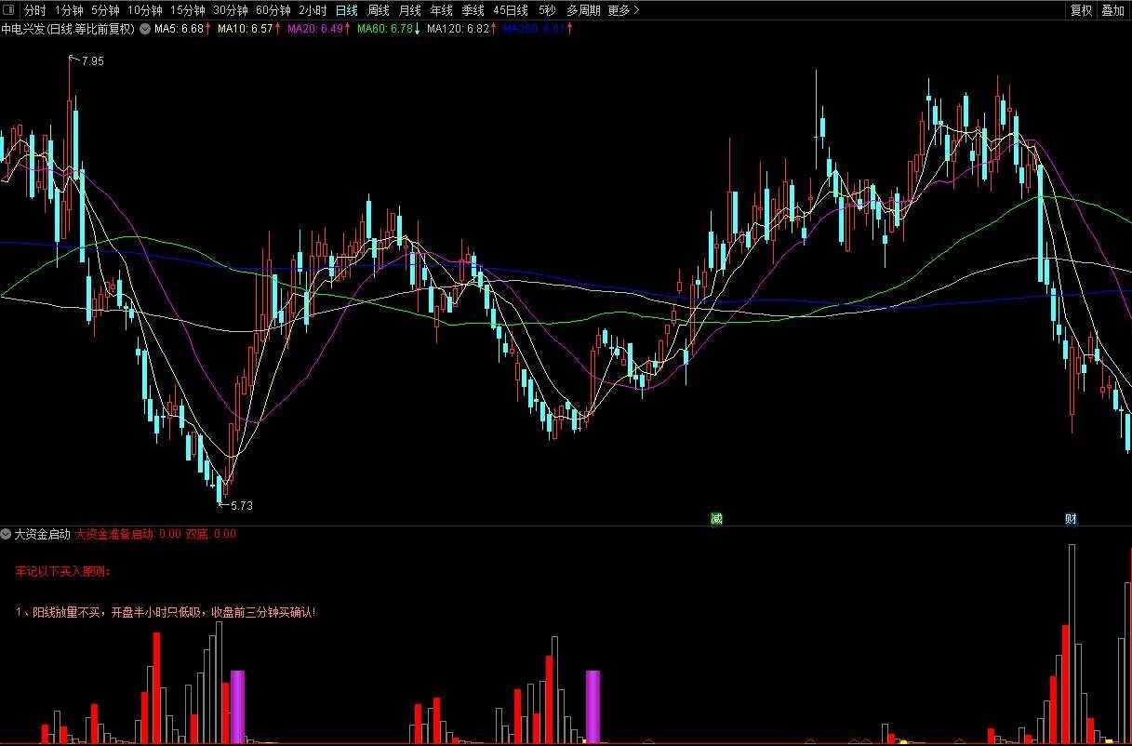Open dropdown beside 大资金启动 indicator name
1132x746 pixels.
[x=7, y=534]
